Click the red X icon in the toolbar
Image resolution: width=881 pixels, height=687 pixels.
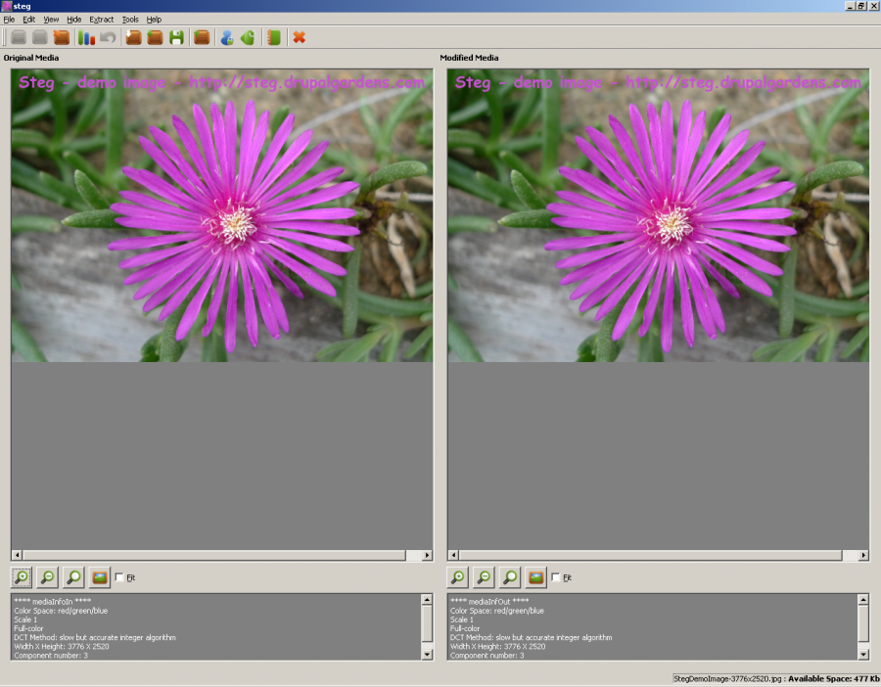pyautogui.click(x=299, y=37)
